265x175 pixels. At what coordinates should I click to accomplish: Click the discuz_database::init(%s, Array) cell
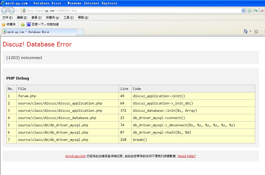tap(193, 110)
